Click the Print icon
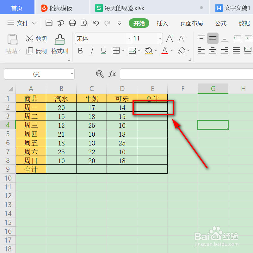 click(x=72, y=23)
